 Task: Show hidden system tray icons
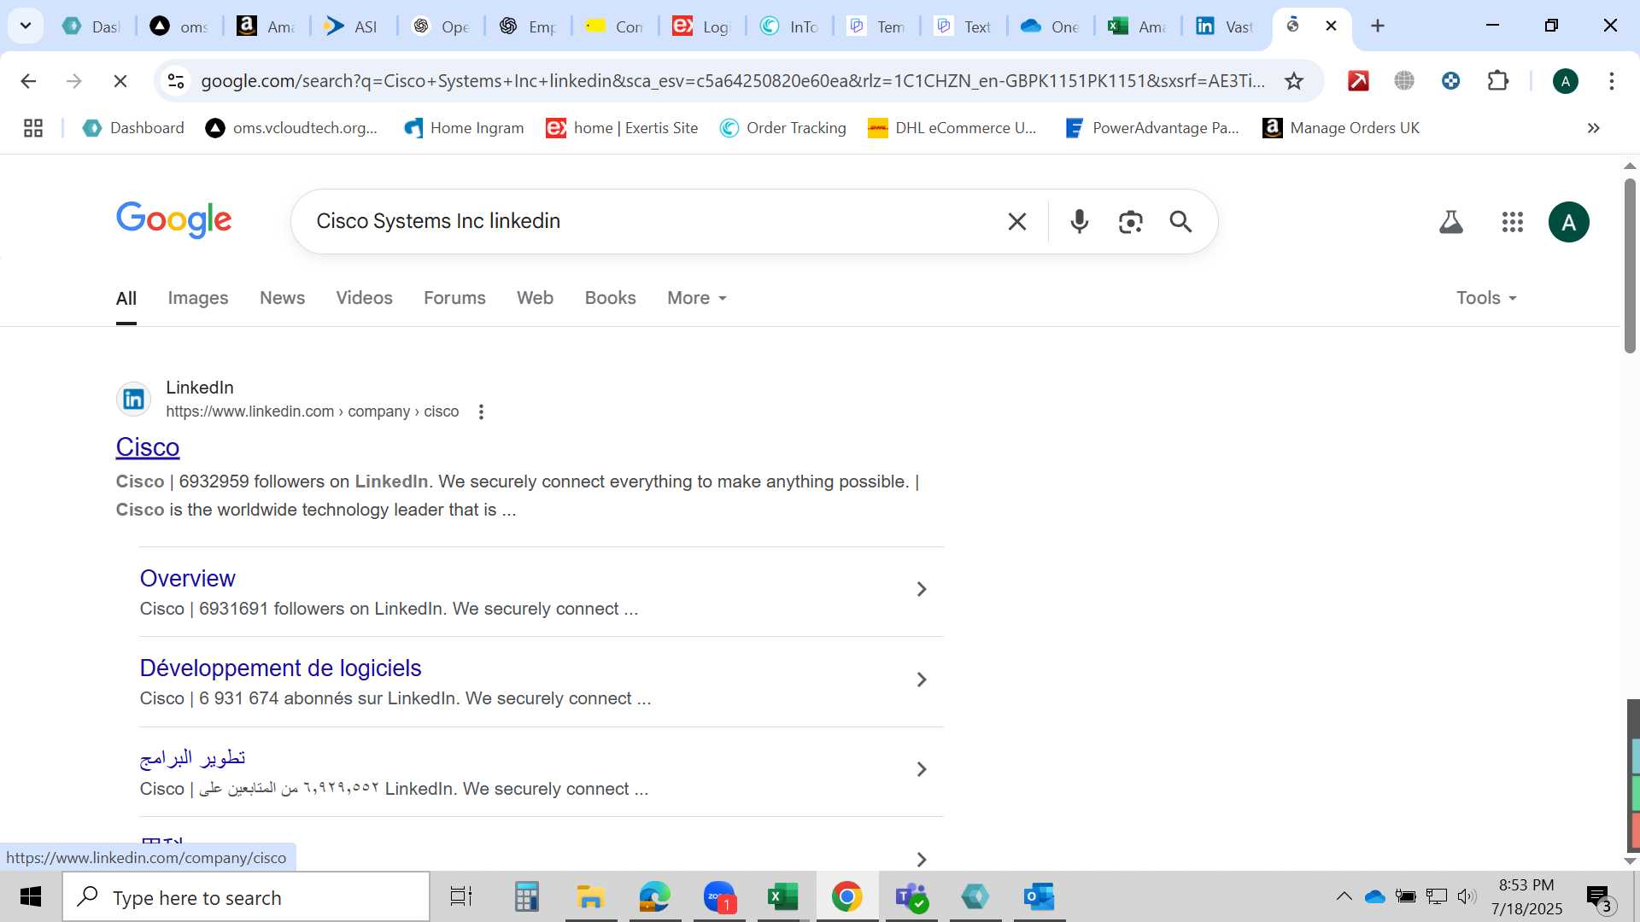point(1344,896)
